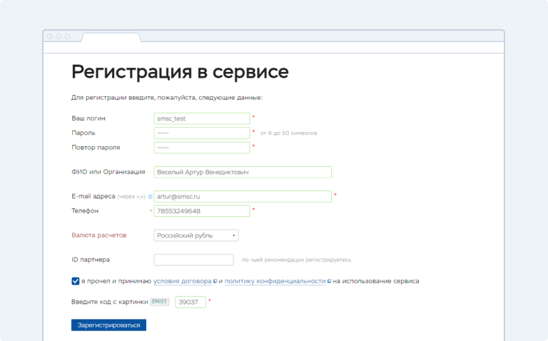Click the login field containing smsc_test

point(202,118)
